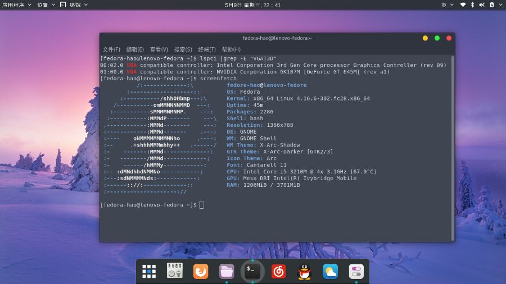Open the 终端 app menu in top bar
506x284 pixels.
(x=78, y=5)
